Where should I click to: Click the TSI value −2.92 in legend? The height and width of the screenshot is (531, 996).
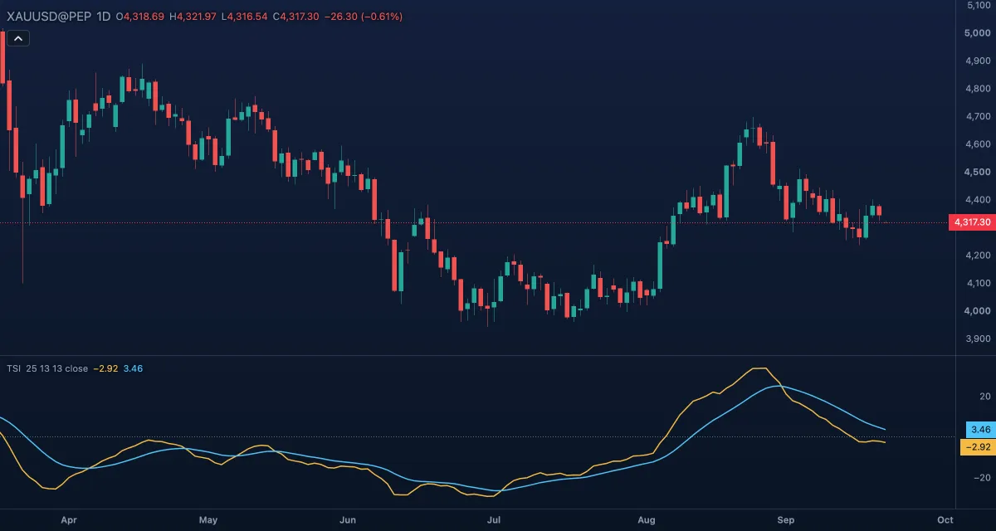tap(105, 368)
